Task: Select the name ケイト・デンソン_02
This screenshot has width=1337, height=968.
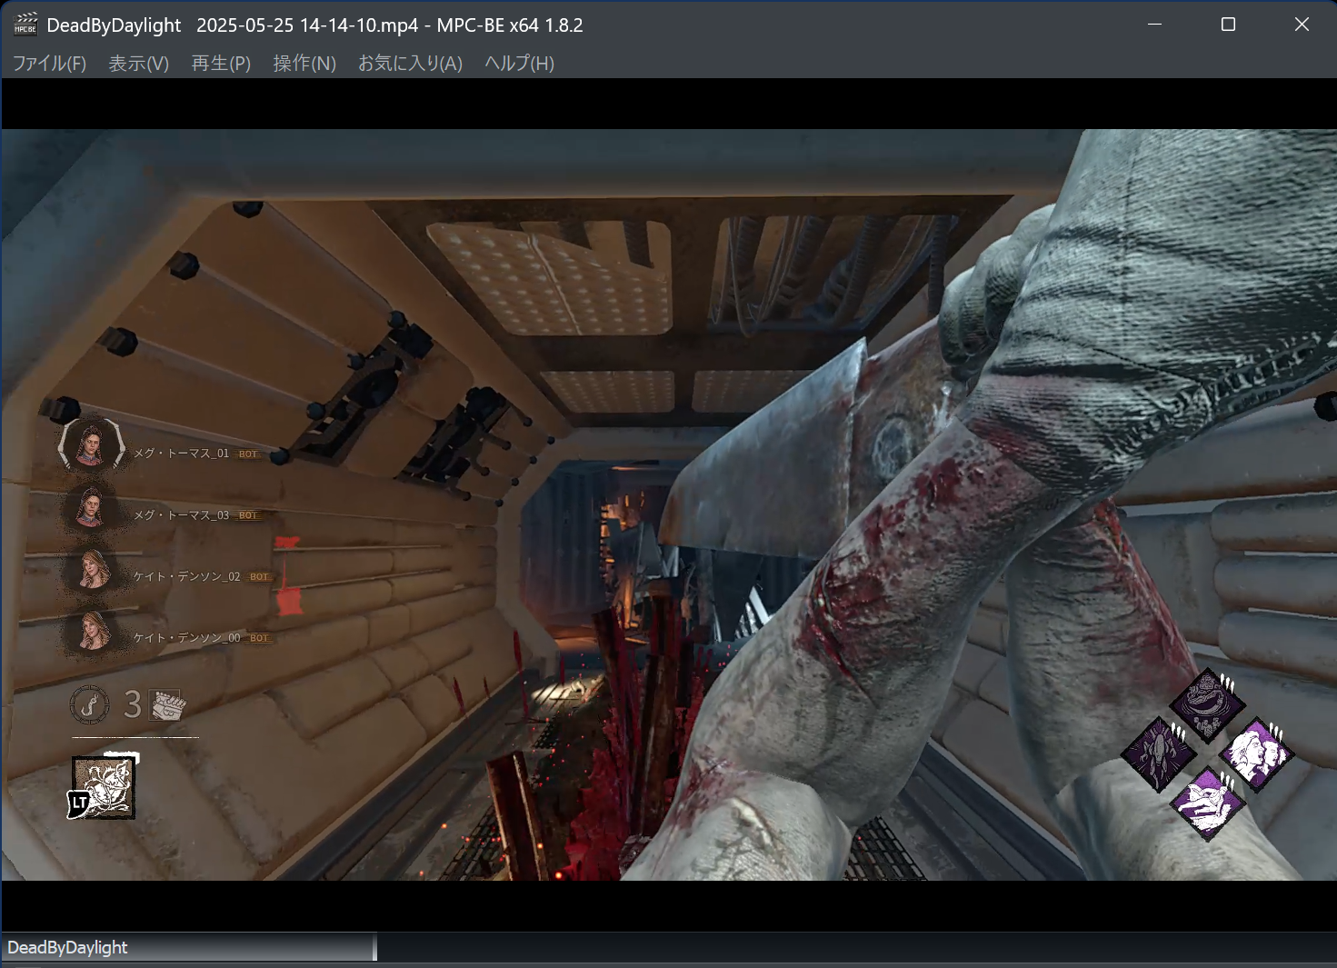Action: 186,576
